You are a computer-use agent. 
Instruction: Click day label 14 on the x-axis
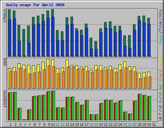click(72, 124)
